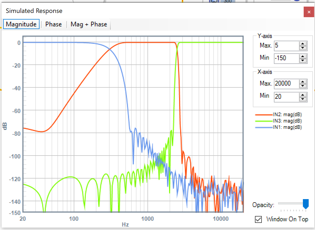The width and height of the screenshot is (315, 230).
Task: Increase the Y-axis Min value
Action: (303, 56)
